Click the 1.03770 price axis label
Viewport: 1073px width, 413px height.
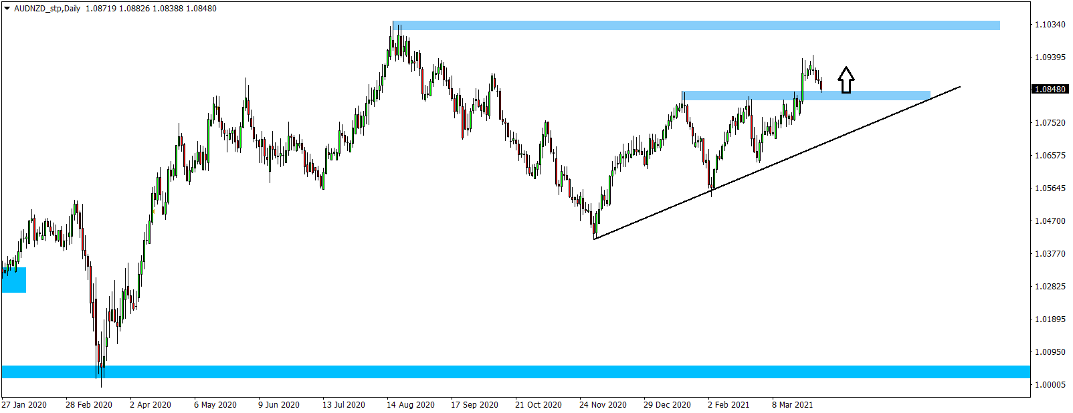(x=1050, y=254)
